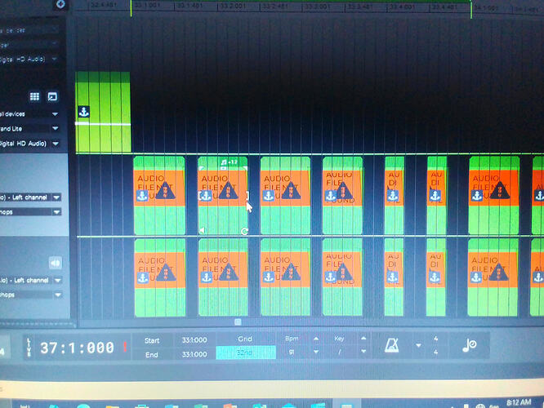
Task: Open the 'Digital HD Audio)' dropdown below 'and Lite'
Action: click(56, 144)
